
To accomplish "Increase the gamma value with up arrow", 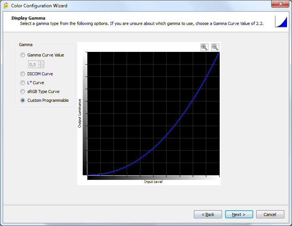I will (41, 63).
